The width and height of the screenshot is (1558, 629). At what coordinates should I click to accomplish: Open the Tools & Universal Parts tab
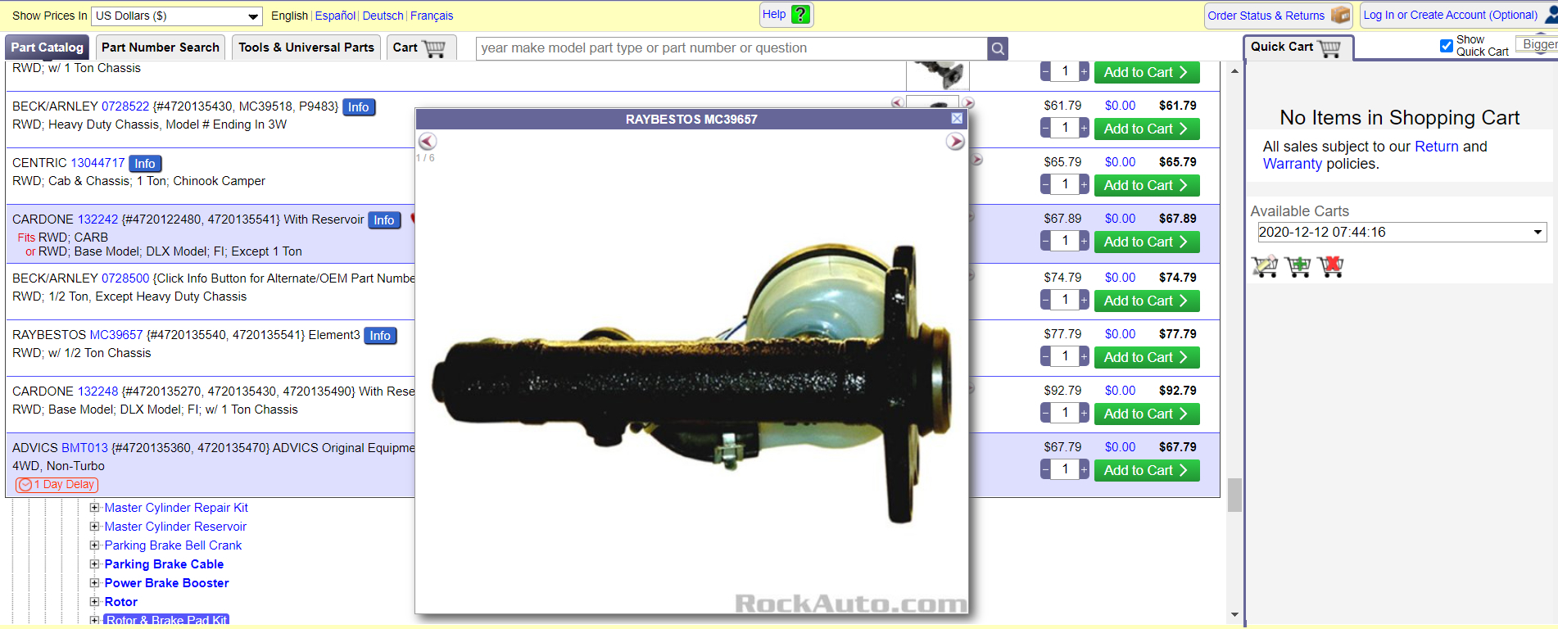[x=306, y=48]
